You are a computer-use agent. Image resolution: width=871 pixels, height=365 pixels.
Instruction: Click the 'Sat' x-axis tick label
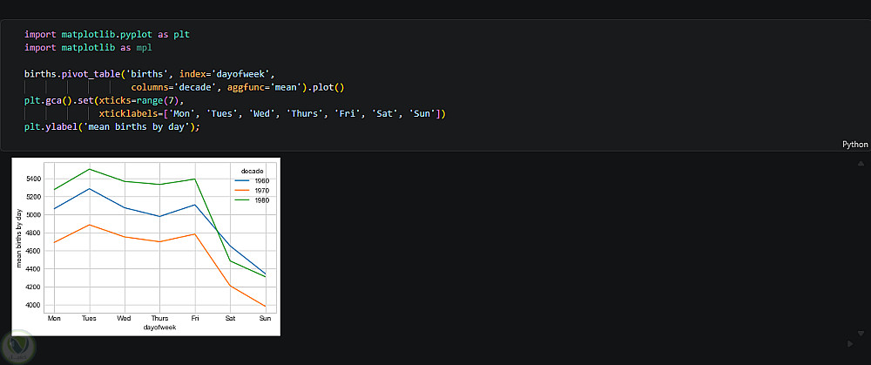230,319
